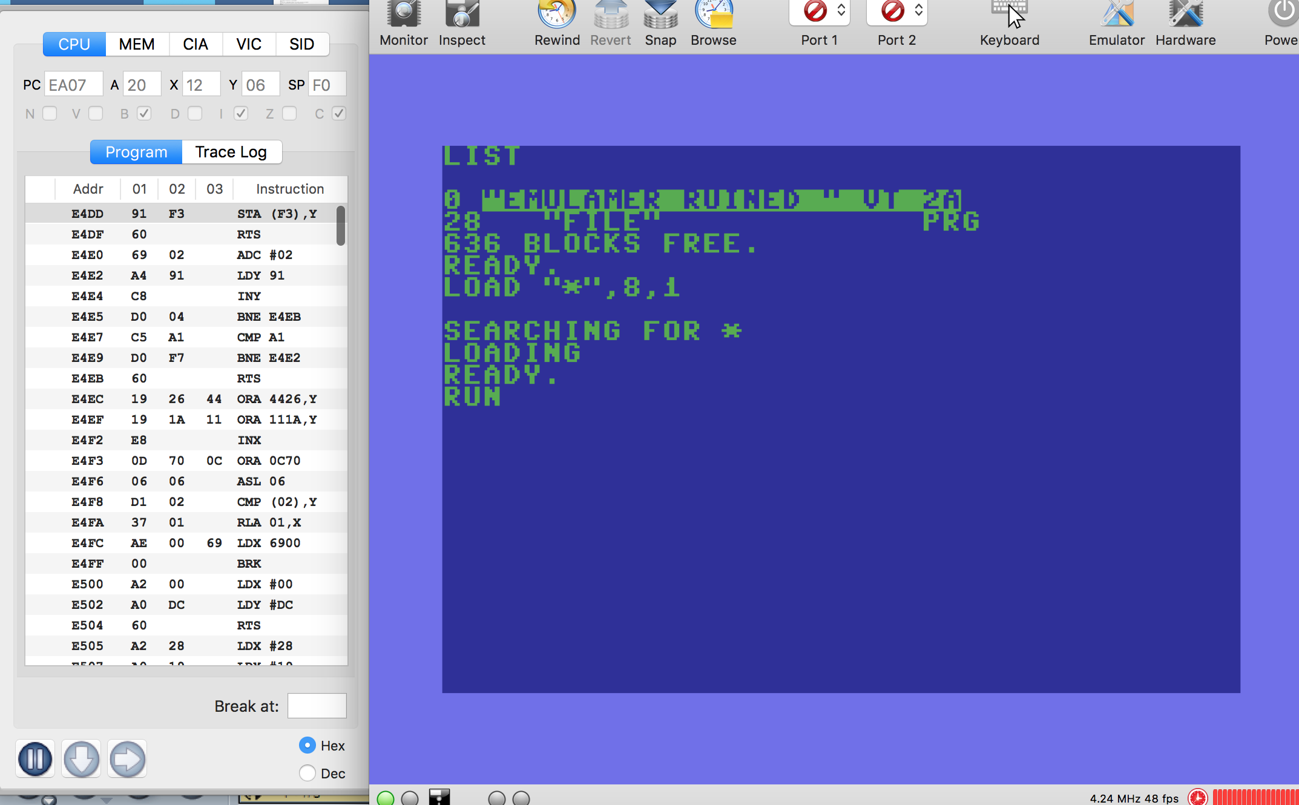Select the Dec radio button

coord(307,773)
